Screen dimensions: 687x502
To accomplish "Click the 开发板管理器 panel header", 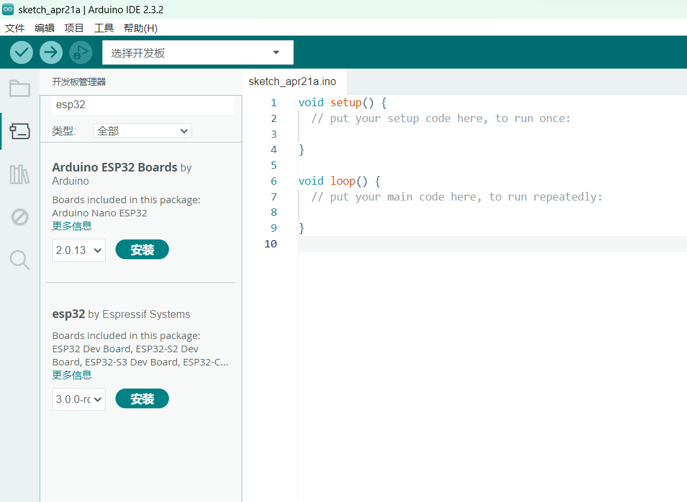I will [79, 82].
